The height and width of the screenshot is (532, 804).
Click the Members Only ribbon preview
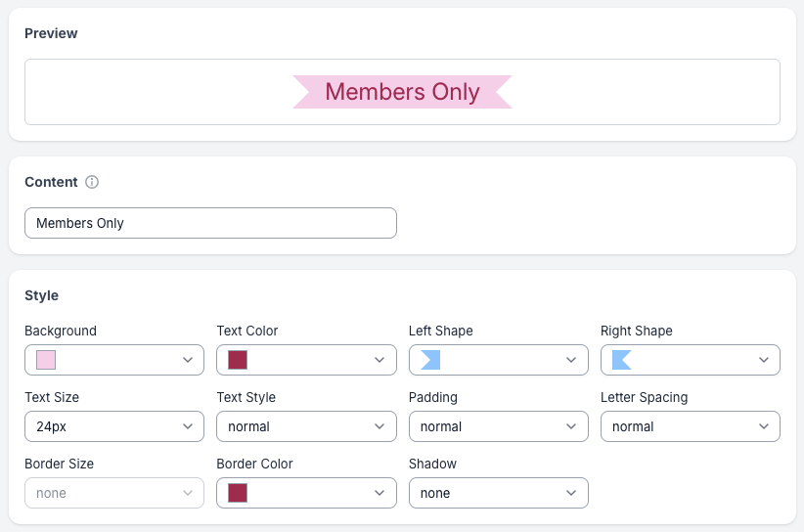[x=402, y=92]
